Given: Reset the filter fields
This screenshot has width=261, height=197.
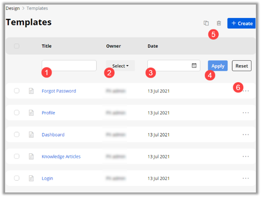Looking at the screenshot, I should point(241,66).
